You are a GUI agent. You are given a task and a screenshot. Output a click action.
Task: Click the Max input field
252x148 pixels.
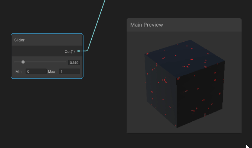click(69, 72)
